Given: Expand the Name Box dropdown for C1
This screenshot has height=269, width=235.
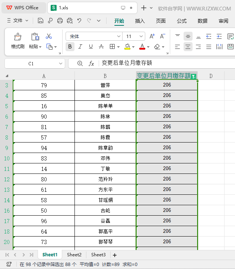Looking at the screenshot, I should (x=60, y=63).
